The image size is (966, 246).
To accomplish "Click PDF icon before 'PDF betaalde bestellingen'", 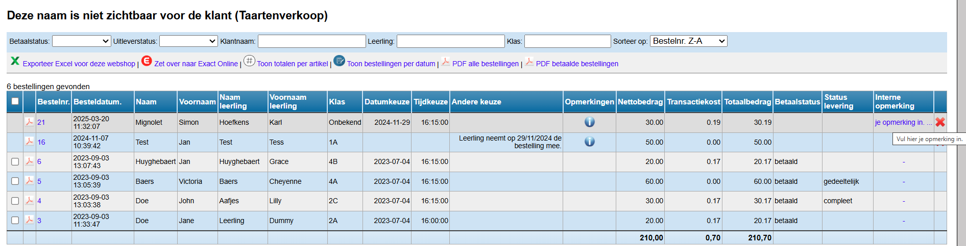I will pyautogui.click(x=529, y=62).
